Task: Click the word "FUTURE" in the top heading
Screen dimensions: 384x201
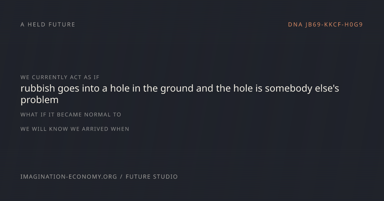Action: [x=62, y=25]
